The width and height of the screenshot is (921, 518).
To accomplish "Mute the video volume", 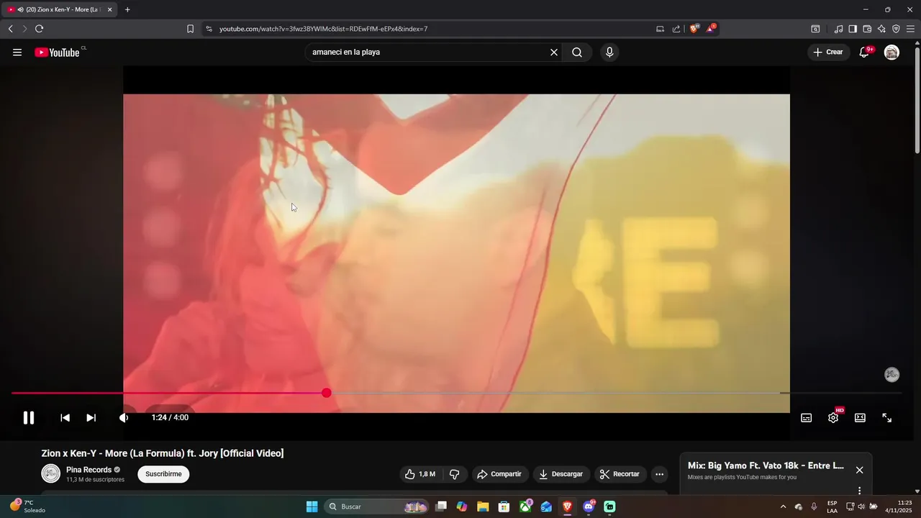I will [124, 417].
